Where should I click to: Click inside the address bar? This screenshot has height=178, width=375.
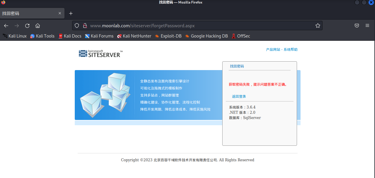pyautogui.click(x=176, y=26)
